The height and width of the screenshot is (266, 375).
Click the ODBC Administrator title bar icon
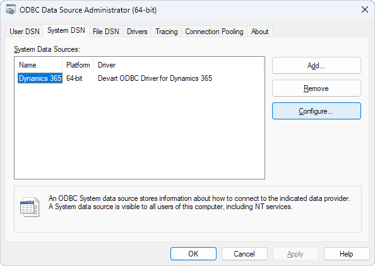pyautogui.click(x=11, y=10)
